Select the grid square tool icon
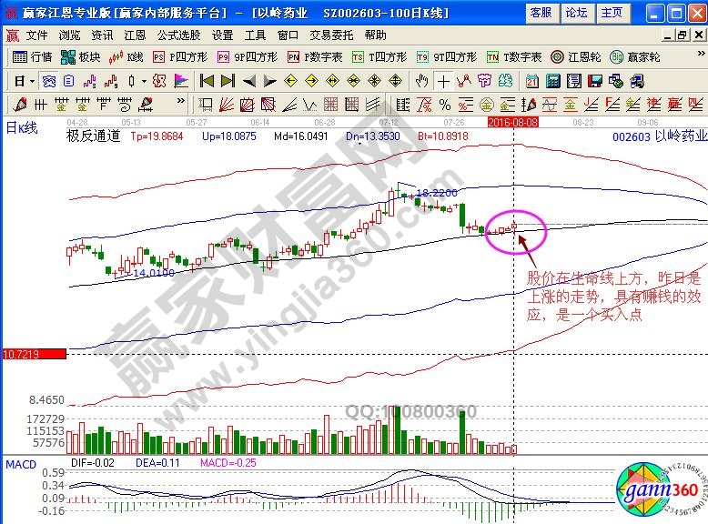This screenshot has height=524, width=708. click(330, 105)
